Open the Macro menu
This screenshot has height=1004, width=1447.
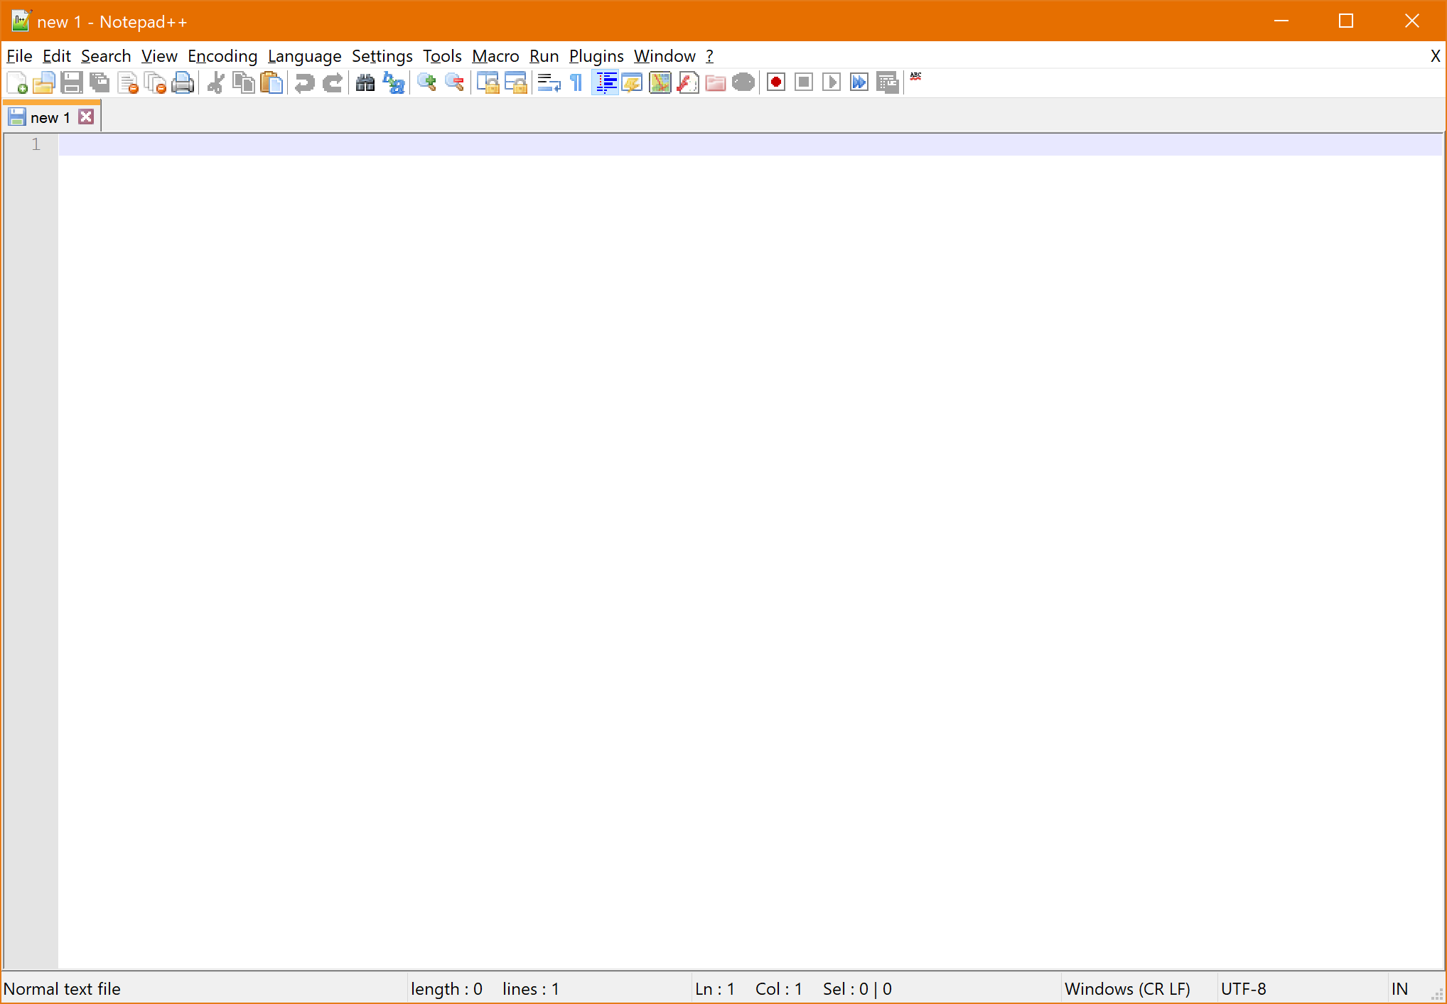click(495, 56)
